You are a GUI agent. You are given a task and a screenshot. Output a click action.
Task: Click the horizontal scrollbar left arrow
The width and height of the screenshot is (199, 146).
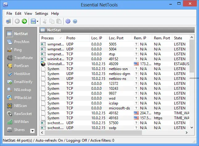[42, 132]
